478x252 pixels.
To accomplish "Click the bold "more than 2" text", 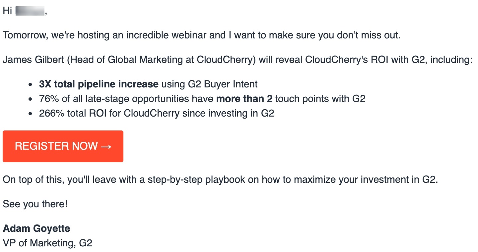I will [244, 99].
